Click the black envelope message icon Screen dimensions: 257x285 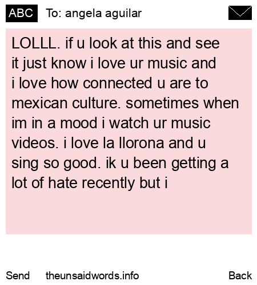coord(240,13)
